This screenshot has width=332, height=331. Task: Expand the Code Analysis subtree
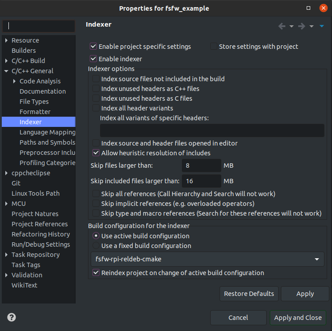click(14, 81)
